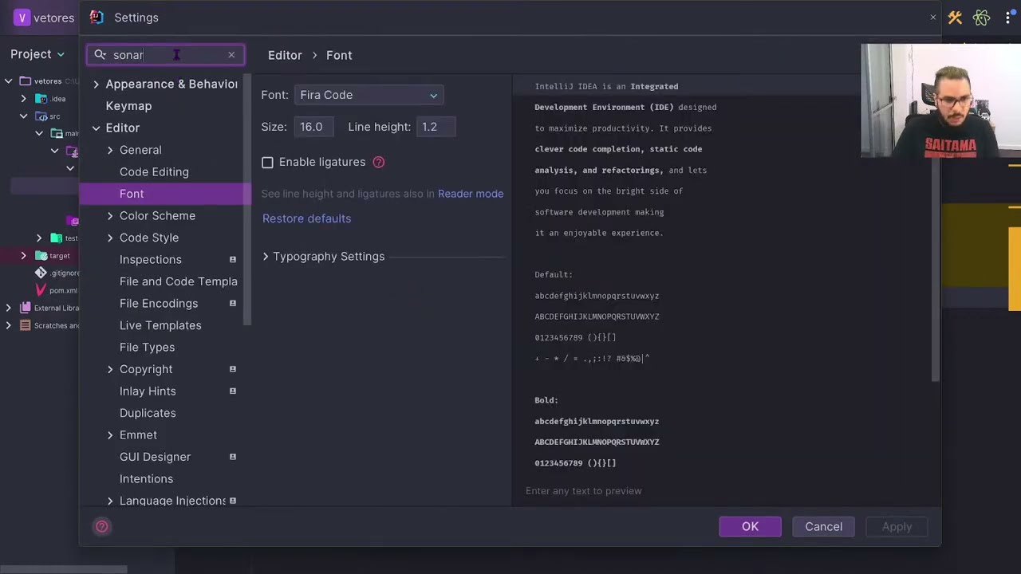Click the project-level badge next to Language Injections
Image resolution: width=1021 pixels, height=574 pixels.
[233, 501]
